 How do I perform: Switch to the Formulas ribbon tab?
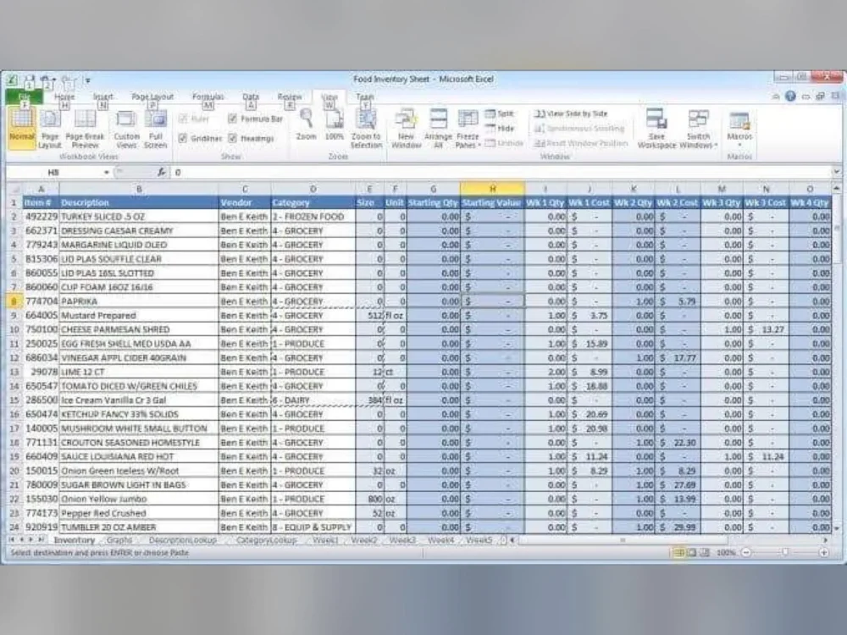pos(208,97)
